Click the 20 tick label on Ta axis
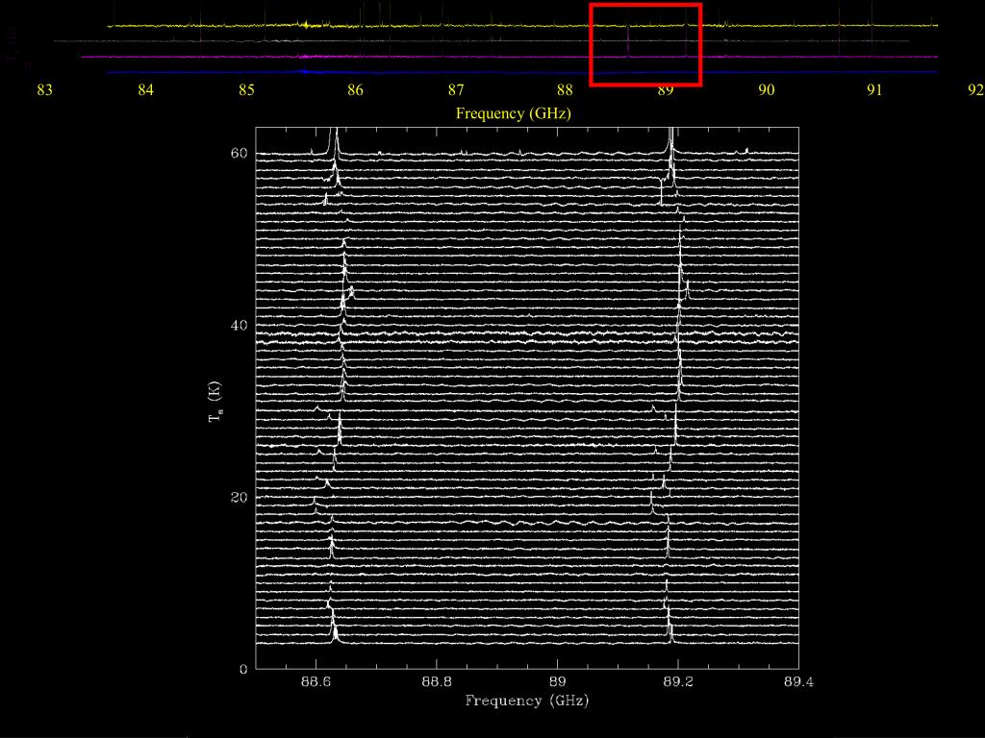985x738 pixels. [239, 498]
